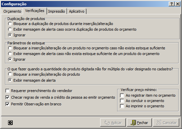Screen dimensions: 182x129
Task: Switch to the Orçamento tab
Action: point(12,11)
